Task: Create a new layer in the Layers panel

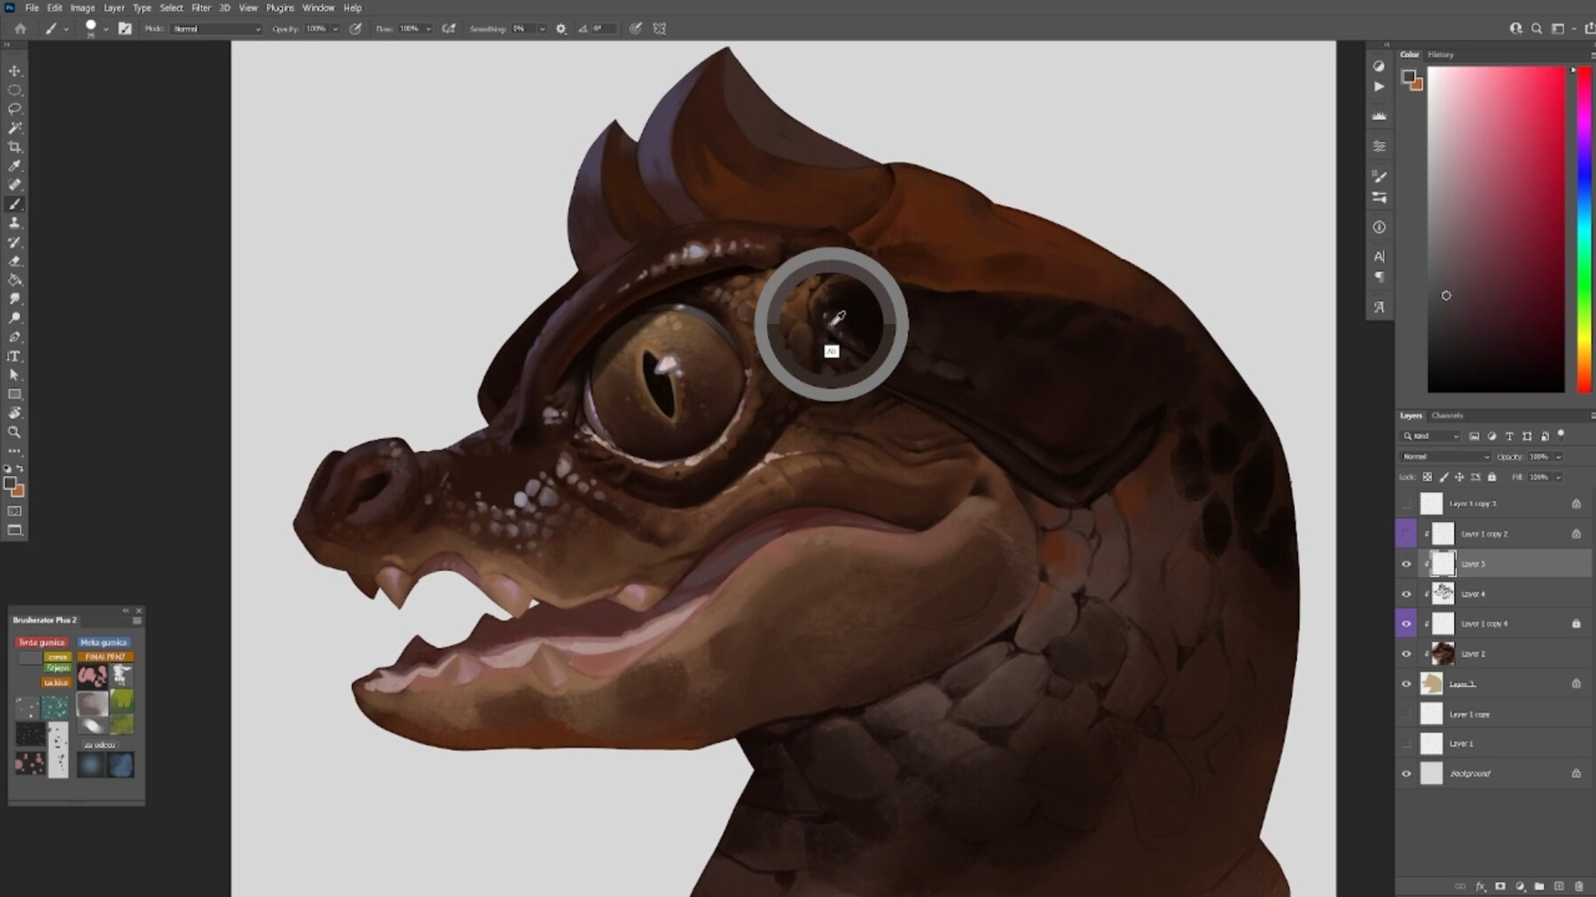Action: [x=1558, y=885]
